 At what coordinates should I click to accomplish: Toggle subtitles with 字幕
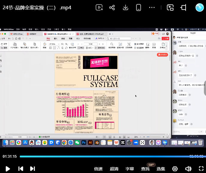pyautogui.click(x=130, y=169)
